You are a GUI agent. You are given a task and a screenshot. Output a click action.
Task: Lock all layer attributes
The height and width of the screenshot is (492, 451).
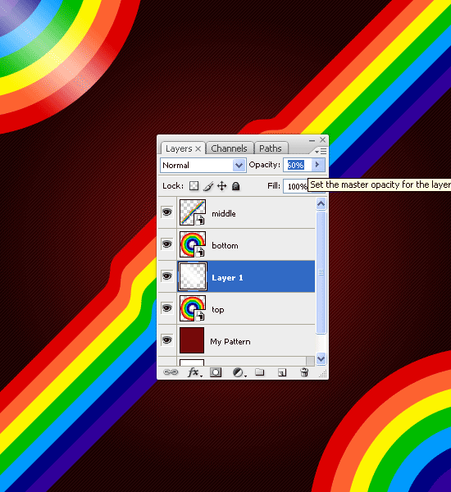235,186
